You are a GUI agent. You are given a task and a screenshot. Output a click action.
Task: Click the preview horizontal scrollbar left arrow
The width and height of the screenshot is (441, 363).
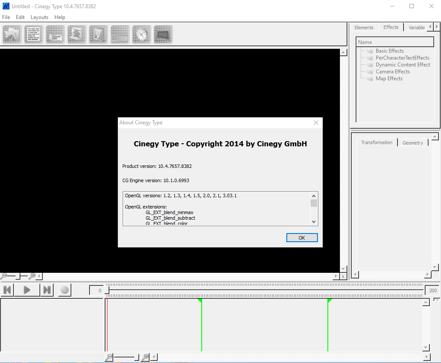coord(39,277)
